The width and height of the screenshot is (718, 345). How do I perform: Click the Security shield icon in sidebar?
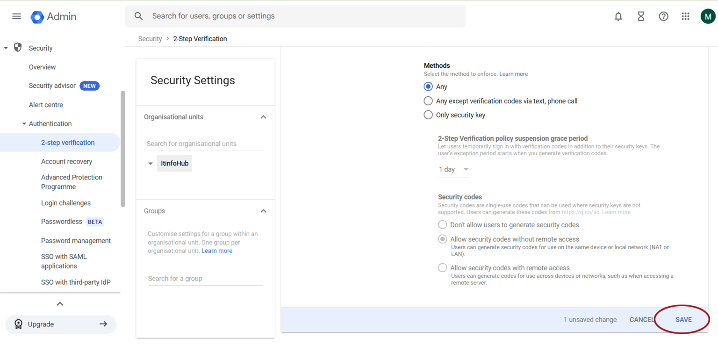[x=17, y=47]
